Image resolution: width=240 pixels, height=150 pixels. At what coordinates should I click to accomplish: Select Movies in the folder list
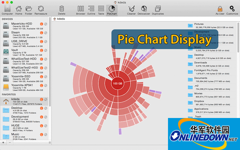click(211, 95)
